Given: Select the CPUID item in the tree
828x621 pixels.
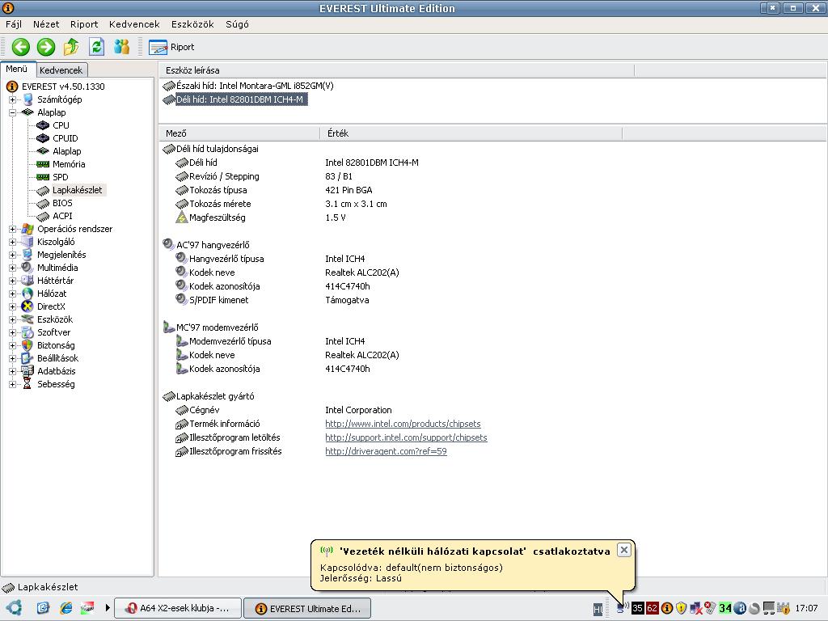Looking at the screenshot, I should point(65,138).
